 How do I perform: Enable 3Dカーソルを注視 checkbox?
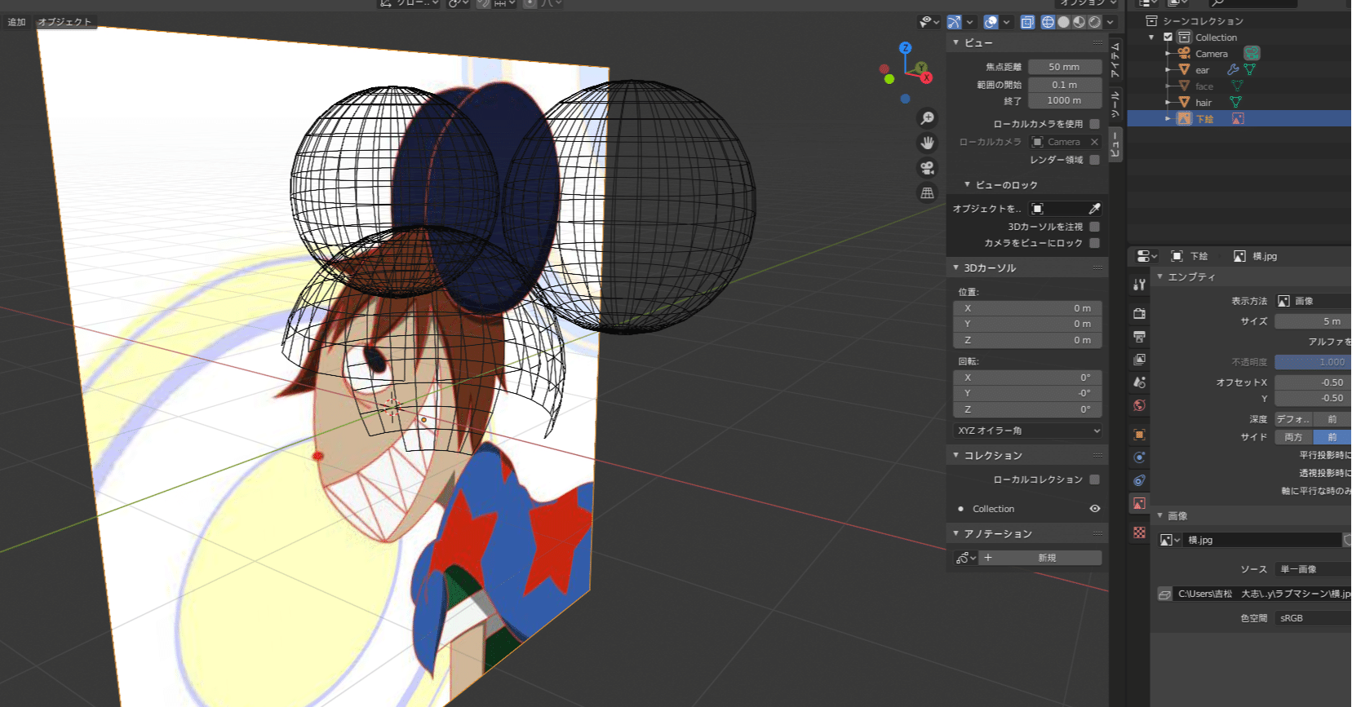click(1094, 227)
